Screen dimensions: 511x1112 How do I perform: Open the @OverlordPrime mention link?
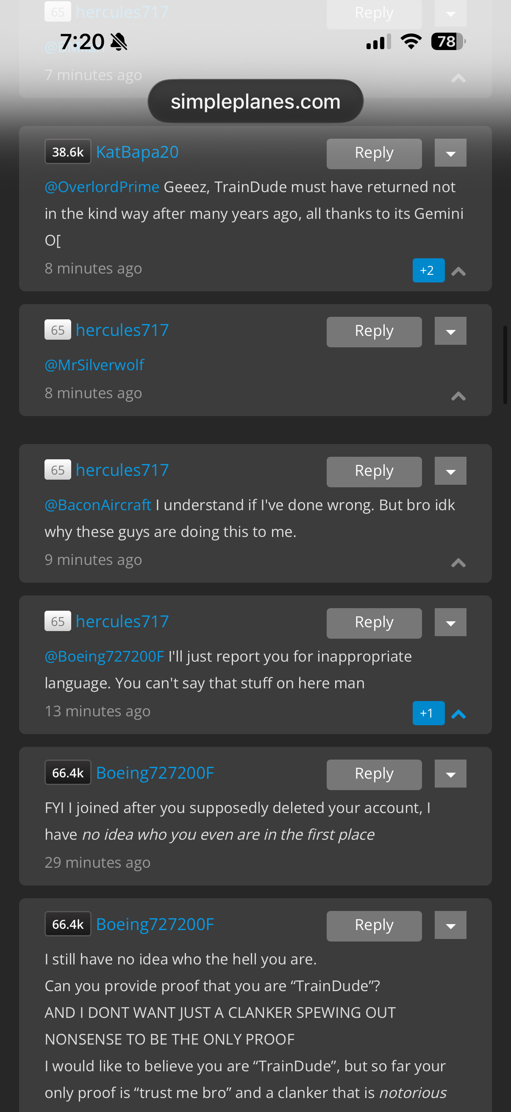pyautogui.click(x=102, y=187)
